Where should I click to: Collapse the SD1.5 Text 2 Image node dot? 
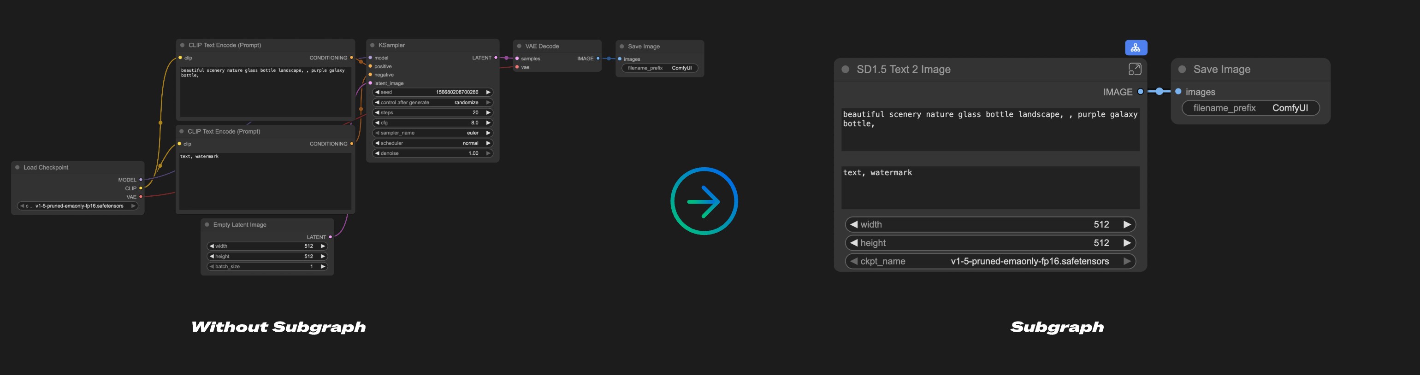[x=845, y=70]
